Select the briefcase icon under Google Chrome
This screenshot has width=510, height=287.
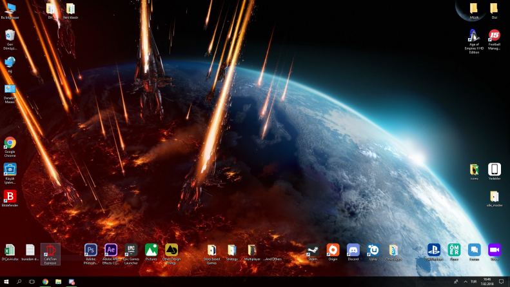click(10, 173)
